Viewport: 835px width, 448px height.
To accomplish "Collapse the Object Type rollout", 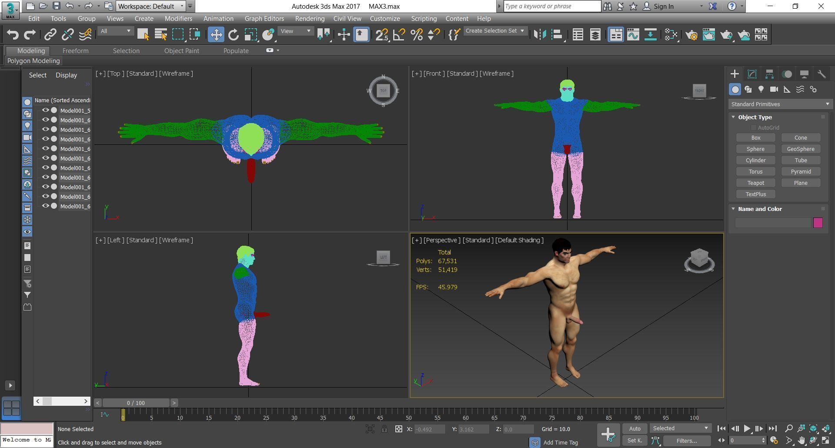I will coord(733,117).
